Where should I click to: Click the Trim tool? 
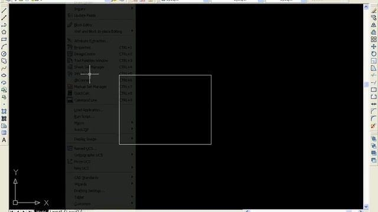(x=374, y=75)
